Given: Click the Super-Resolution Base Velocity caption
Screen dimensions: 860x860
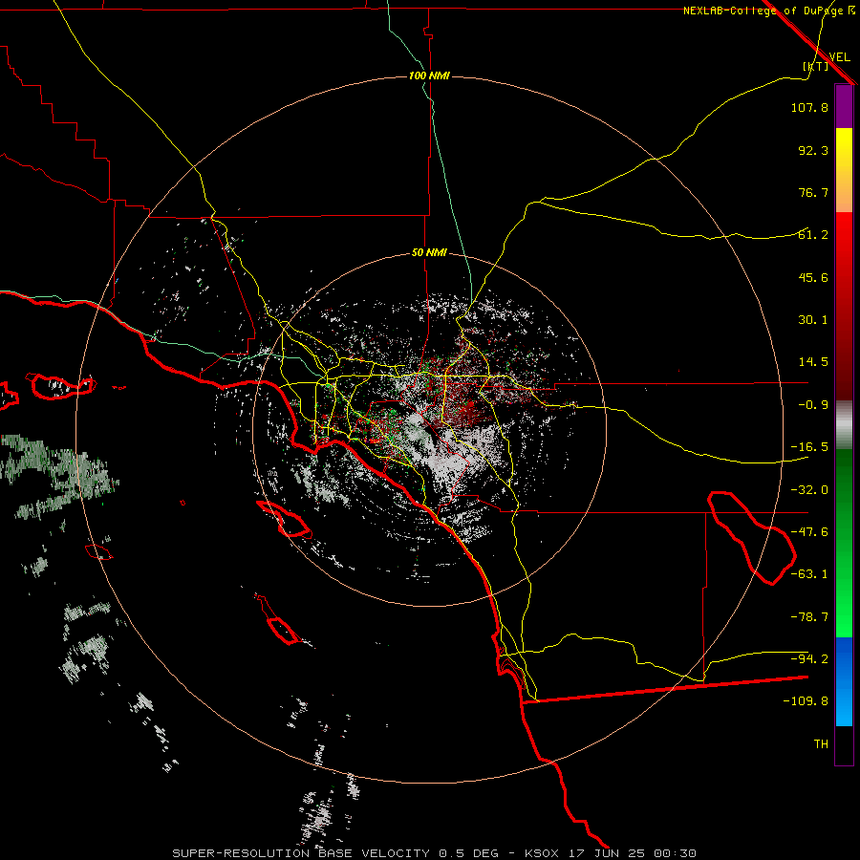Looking at the screenshot, I should pyautogui.click(x=435, y=853).
